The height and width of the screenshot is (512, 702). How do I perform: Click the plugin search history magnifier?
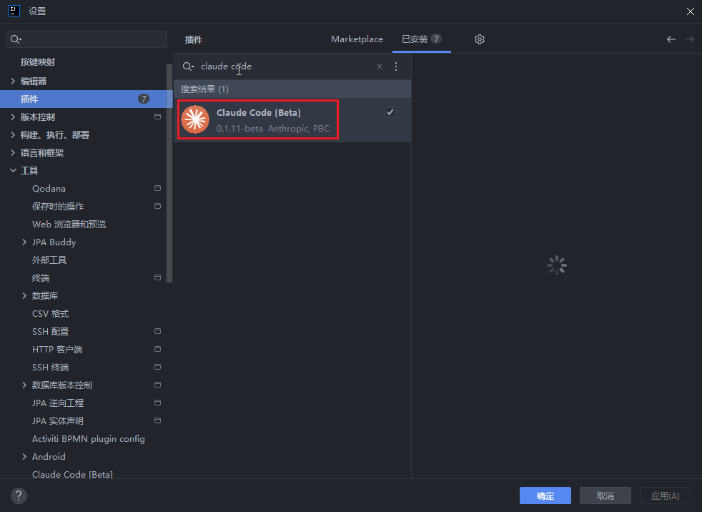[x=188, y=67]
